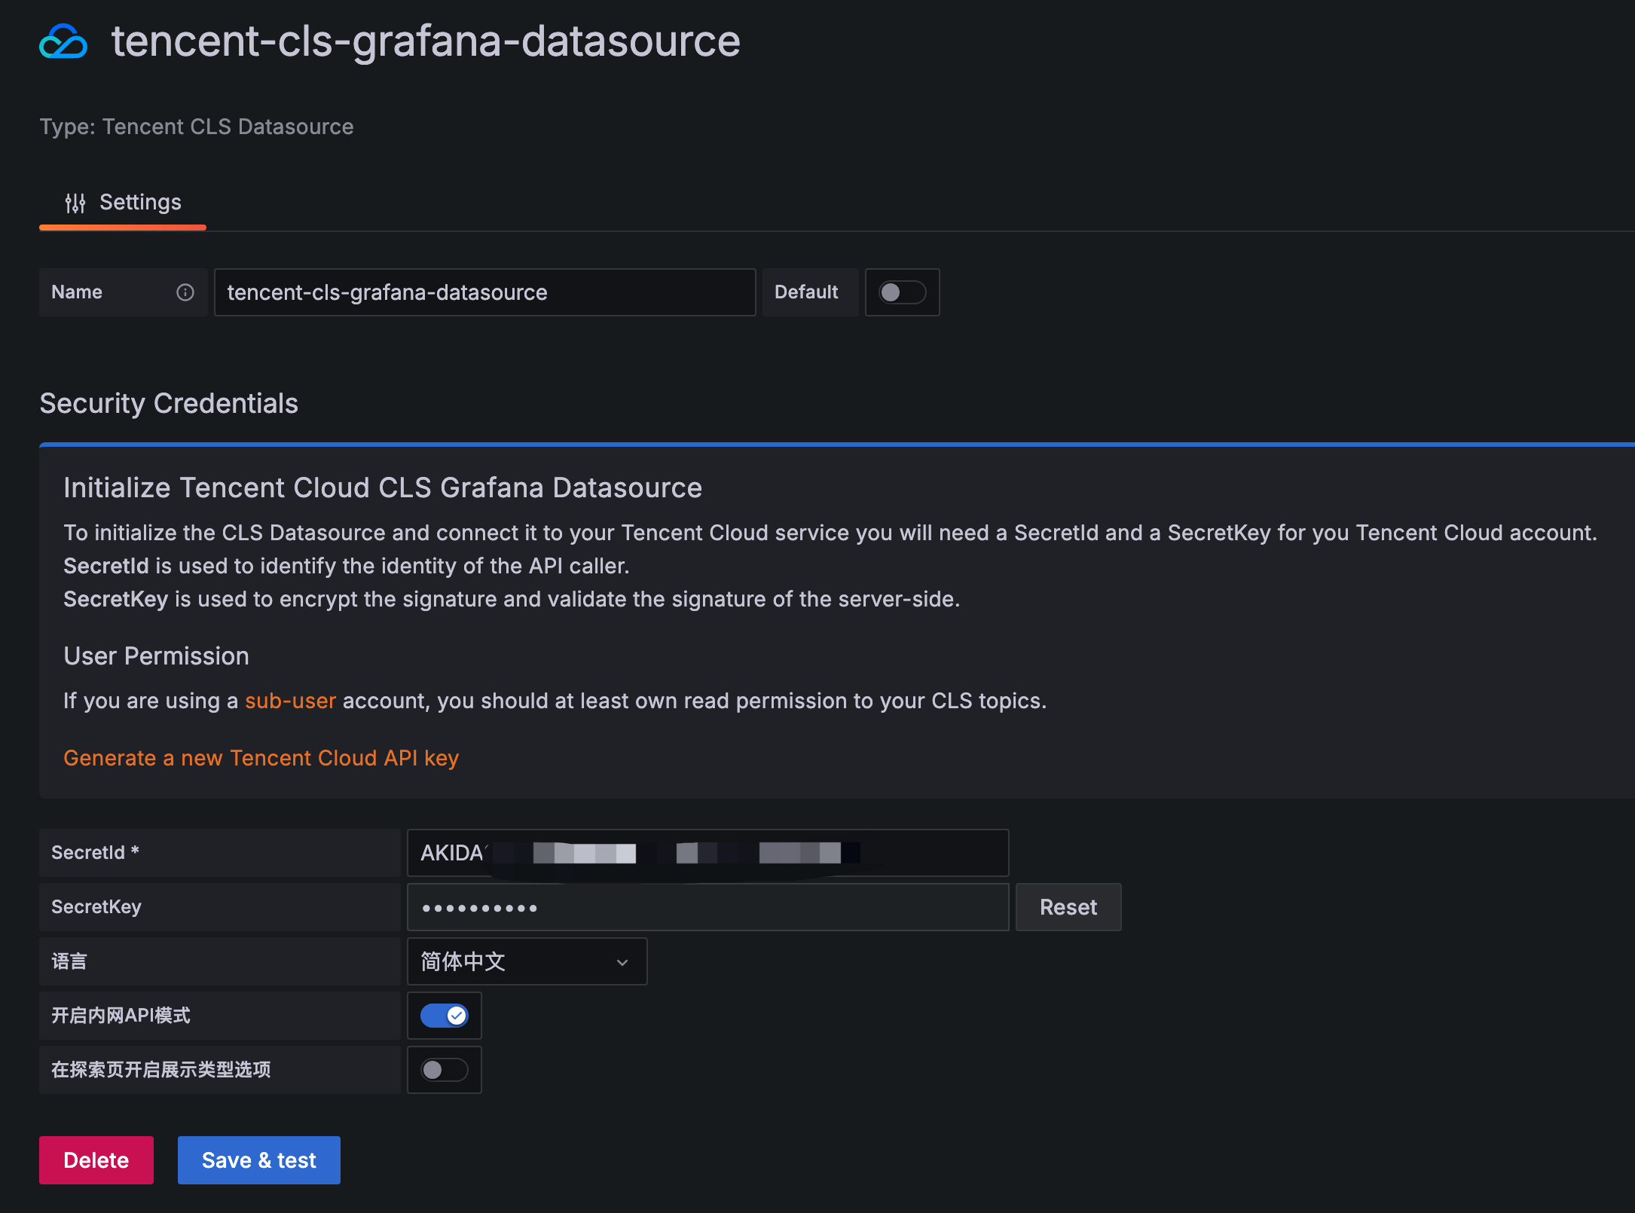Open the sub-user link
Viewport: 1635px width, 1213px height.
coord(290,701)
